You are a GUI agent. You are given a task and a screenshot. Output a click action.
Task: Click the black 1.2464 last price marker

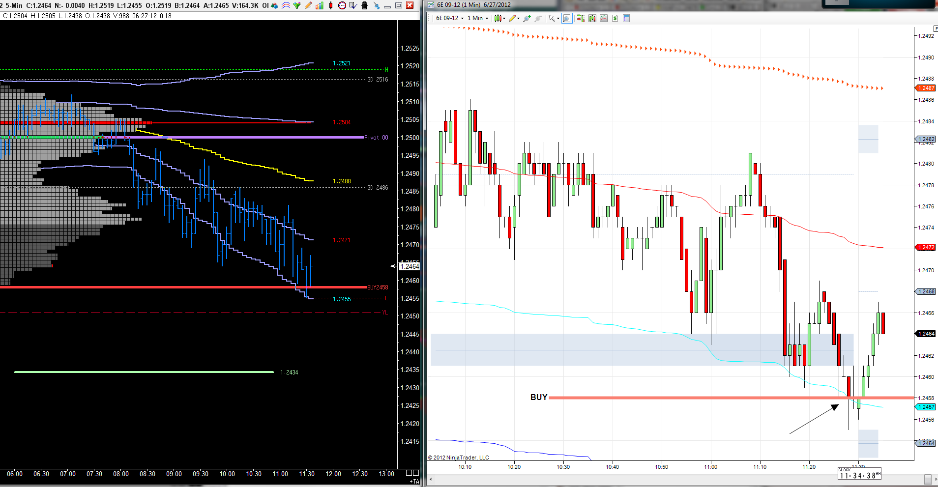pyautogui.click(x=925, y=334)
